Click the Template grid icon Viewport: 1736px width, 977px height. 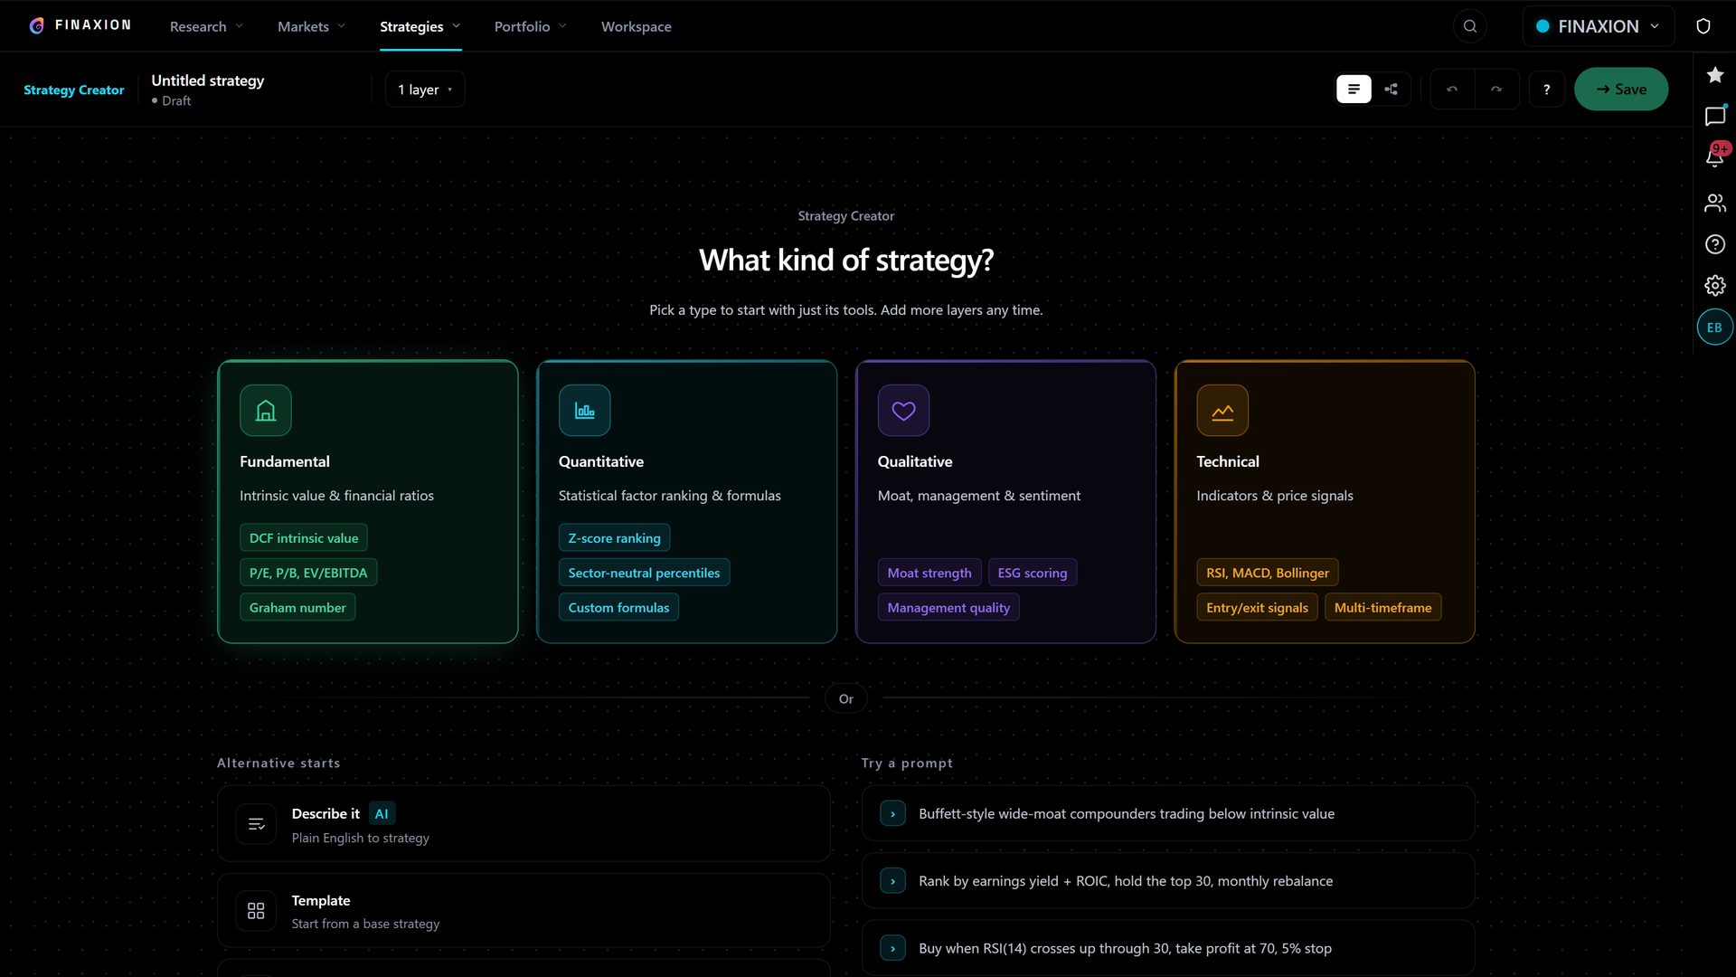coord(256,911)
